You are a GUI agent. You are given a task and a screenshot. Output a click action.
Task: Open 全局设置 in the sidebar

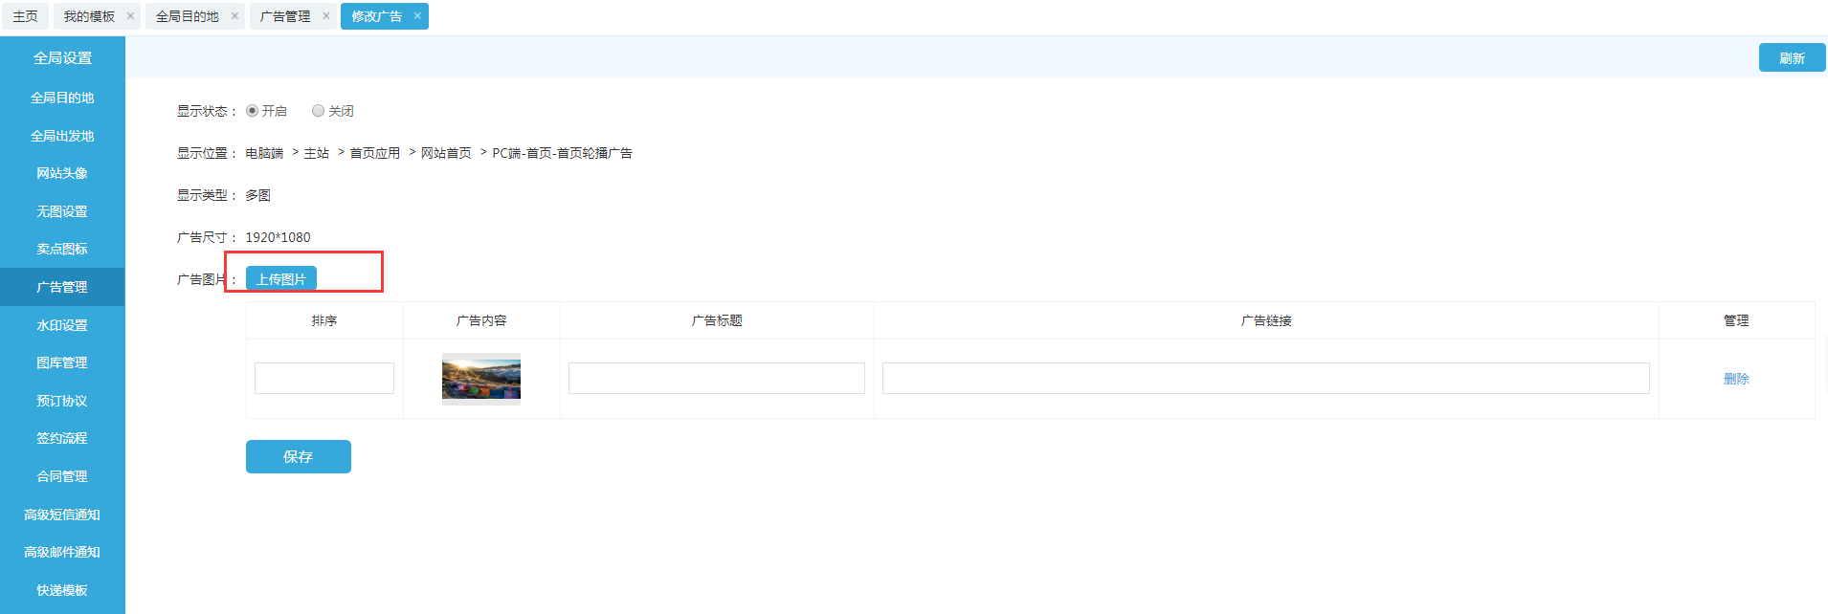pos(62,58)
